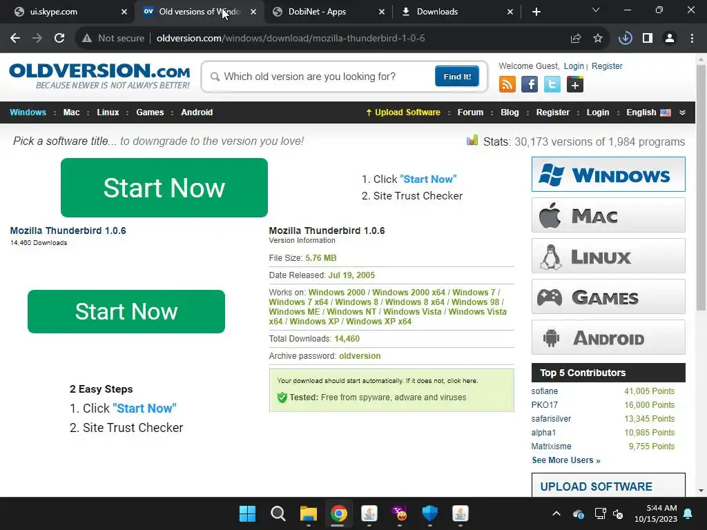Share this page via share icon
707x530 pixels.
[x=576, y=39]
